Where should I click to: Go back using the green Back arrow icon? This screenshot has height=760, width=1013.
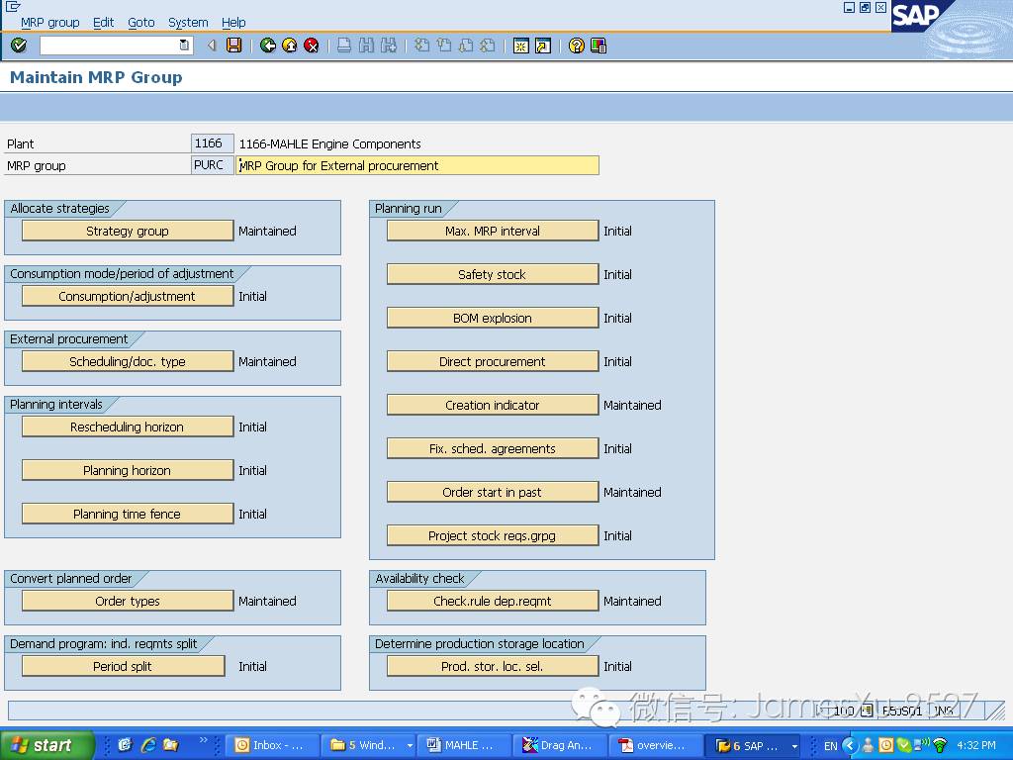[x=267, y=46]
